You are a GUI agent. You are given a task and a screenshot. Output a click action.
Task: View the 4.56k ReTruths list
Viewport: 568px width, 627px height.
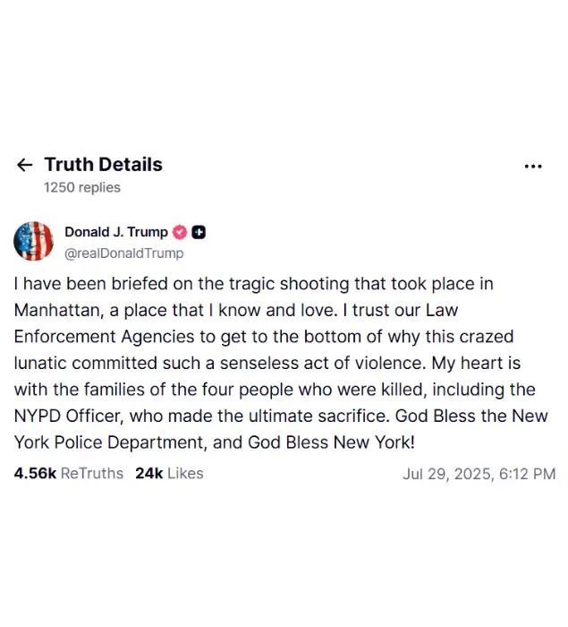coord(69,474)
